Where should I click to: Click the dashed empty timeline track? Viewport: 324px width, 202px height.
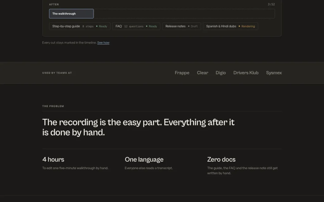184,14
